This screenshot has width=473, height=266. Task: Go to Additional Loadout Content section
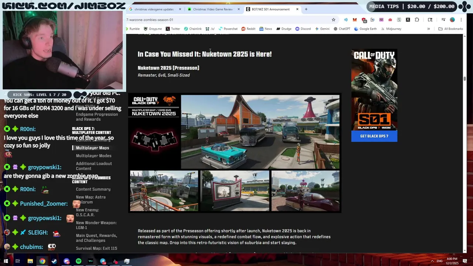[94, 166]
